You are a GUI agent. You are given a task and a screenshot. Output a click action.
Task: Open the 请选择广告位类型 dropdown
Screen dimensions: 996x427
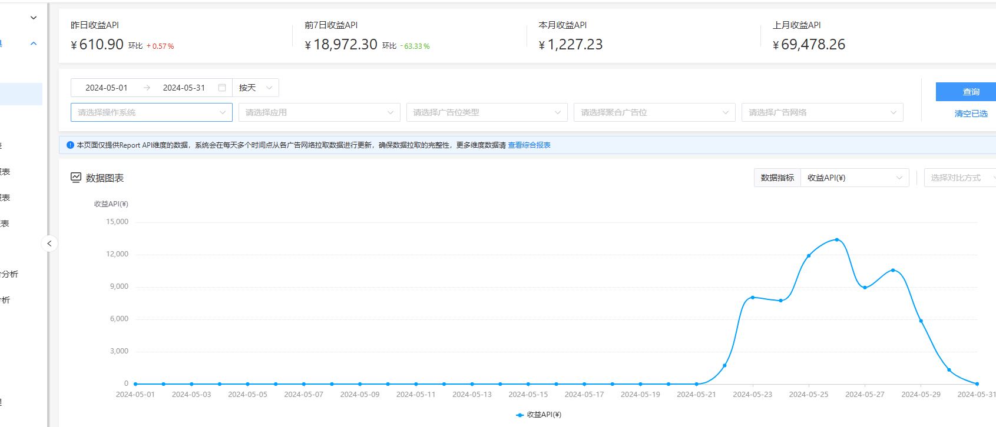coord(487,112)
